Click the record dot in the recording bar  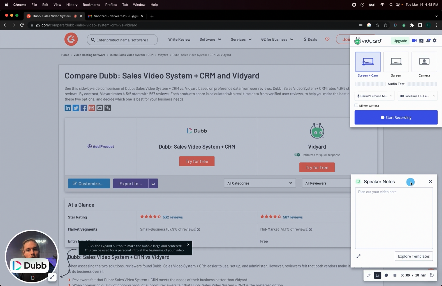[386, 275]
